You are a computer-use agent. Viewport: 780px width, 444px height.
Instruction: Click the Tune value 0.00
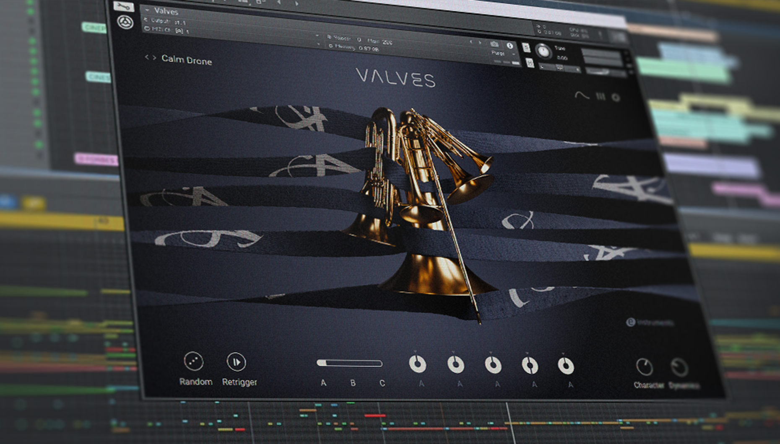tap(562, 58)
